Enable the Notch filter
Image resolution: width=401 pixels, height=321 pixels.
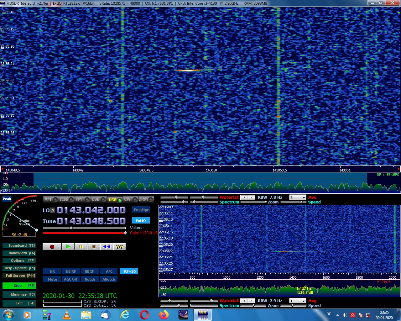pos(89,279)
